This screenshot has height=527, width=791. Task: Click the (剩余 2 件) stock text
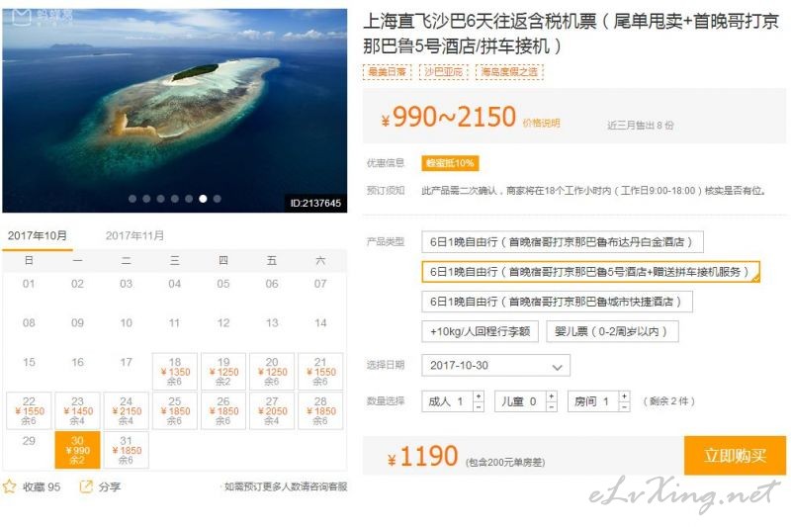click(x=668, y=401)
